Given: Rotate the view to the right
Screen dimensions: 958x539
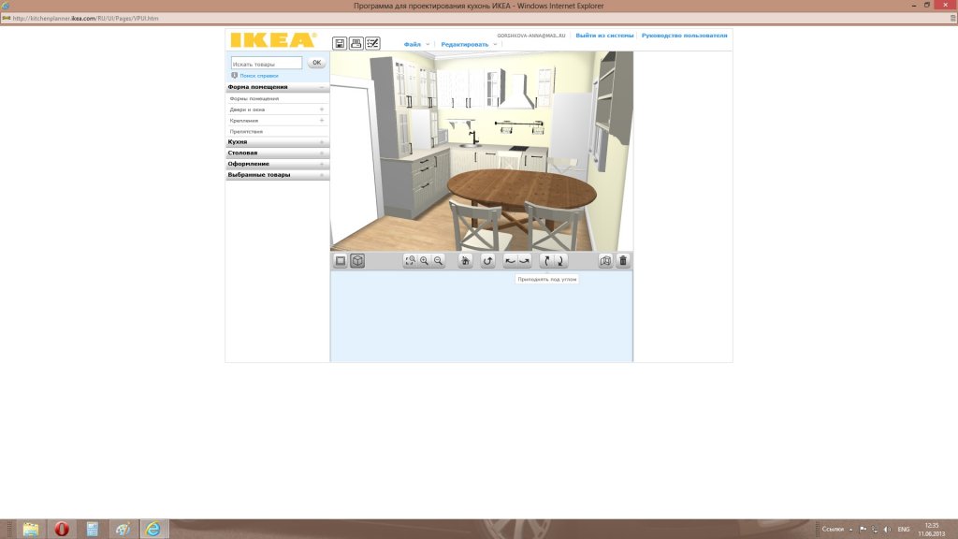Looking at the screenshot, I should coord(524,261).
